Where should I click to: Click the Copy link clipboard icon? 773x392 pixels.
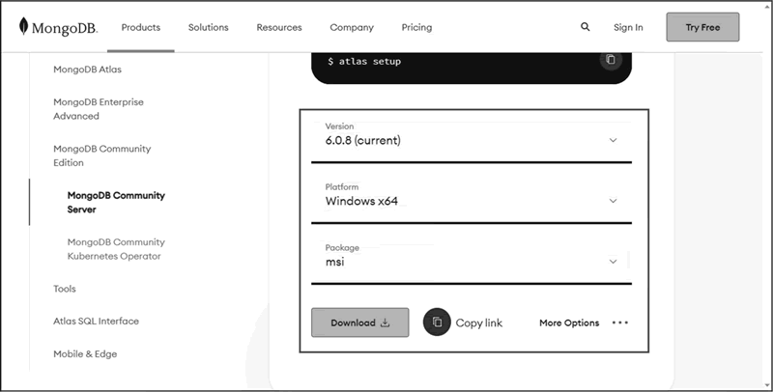tap(437, 322)
